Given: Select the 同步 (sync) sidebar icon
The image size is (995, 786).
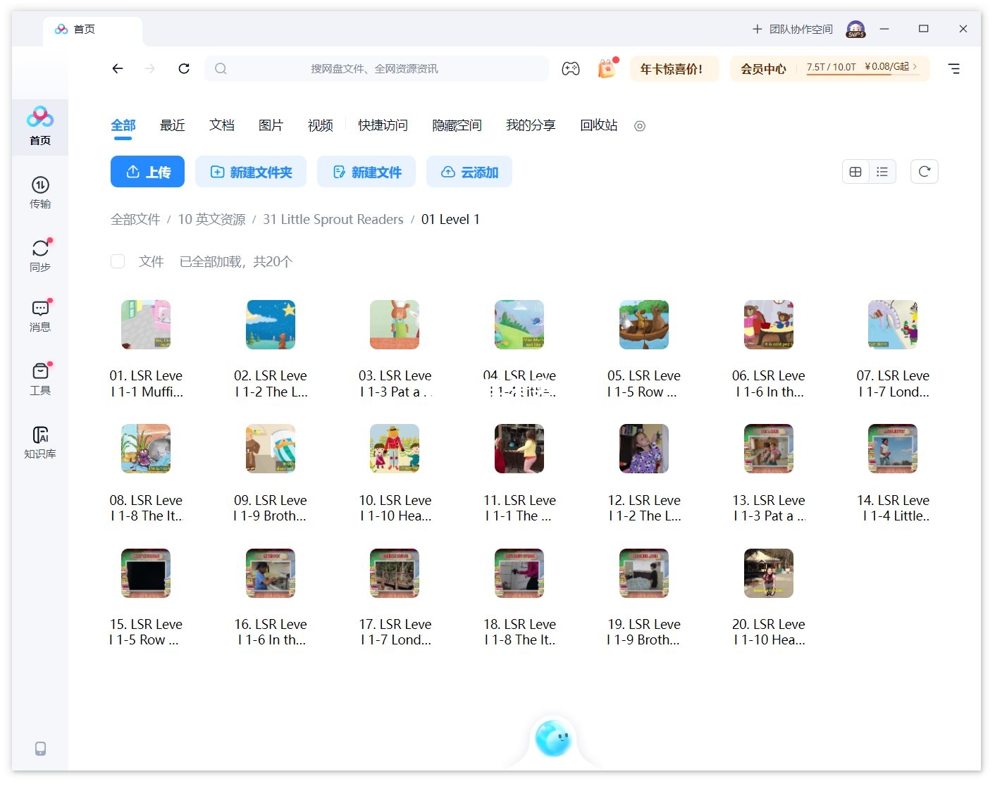Looking at the screenshot, I should pyautogui.click(x=40, y=254).
